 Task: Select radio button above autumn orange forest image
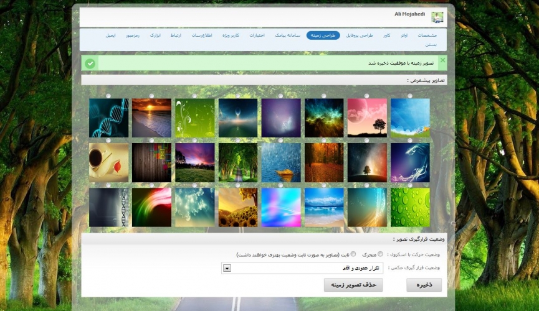323,141
